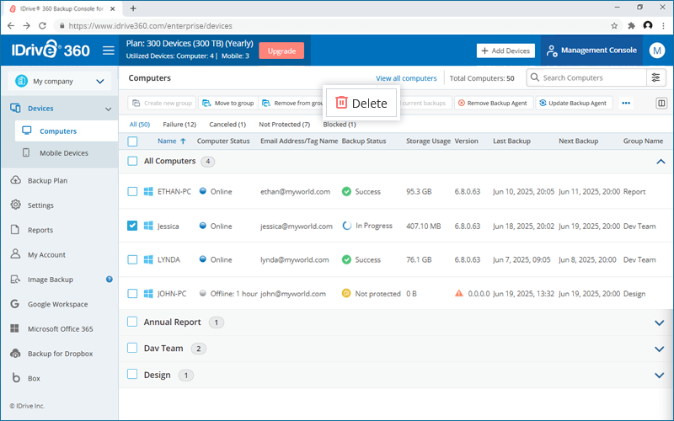Expand the Annual Report group
This screenshot has width=674, height=421.
pos(660,322)
